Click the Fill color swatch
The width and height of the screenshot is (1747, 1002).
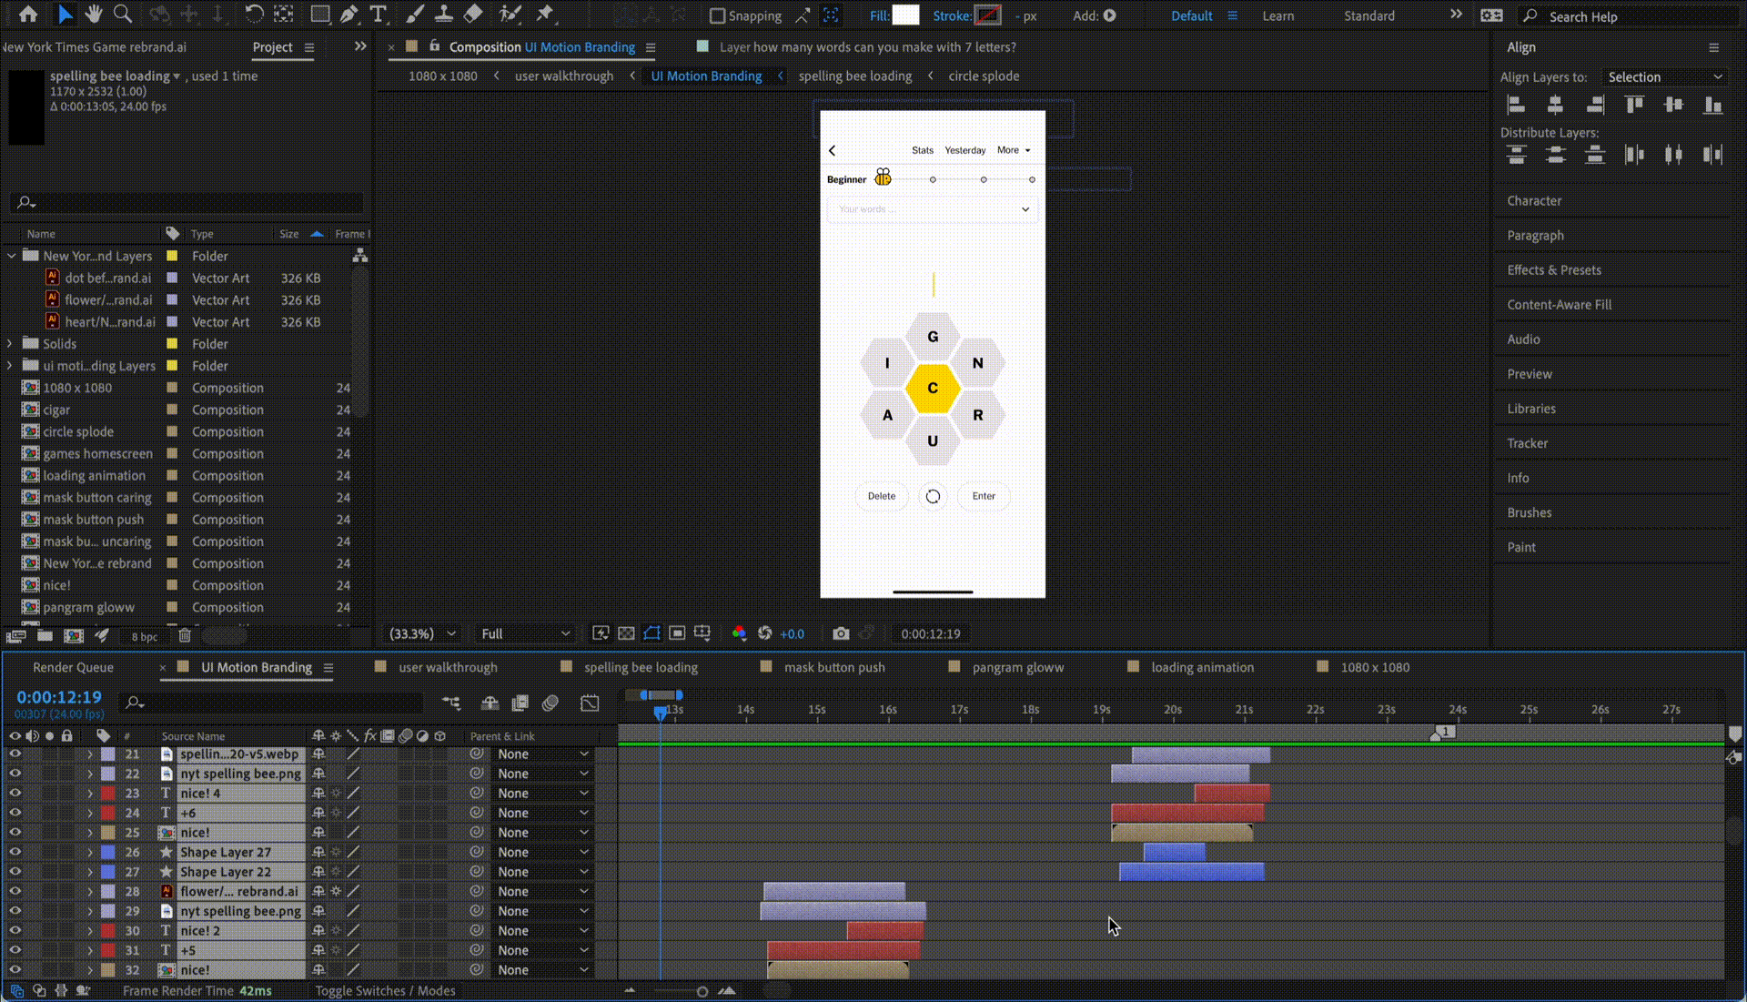tap(905, 15)
